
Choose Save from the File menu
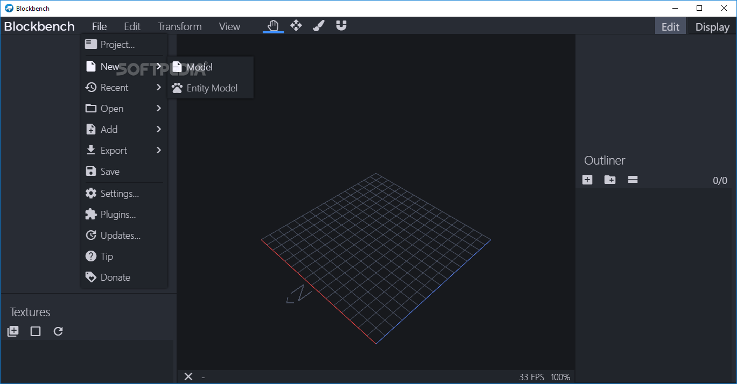124,172
